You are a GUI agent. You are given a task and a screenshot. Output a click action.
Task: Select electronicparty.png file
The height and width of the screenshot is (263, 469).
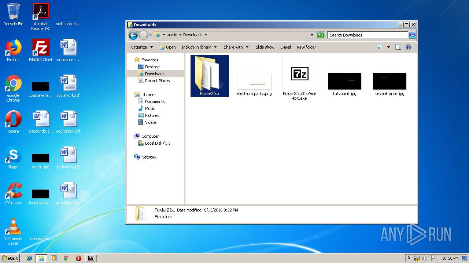(254, 84)
